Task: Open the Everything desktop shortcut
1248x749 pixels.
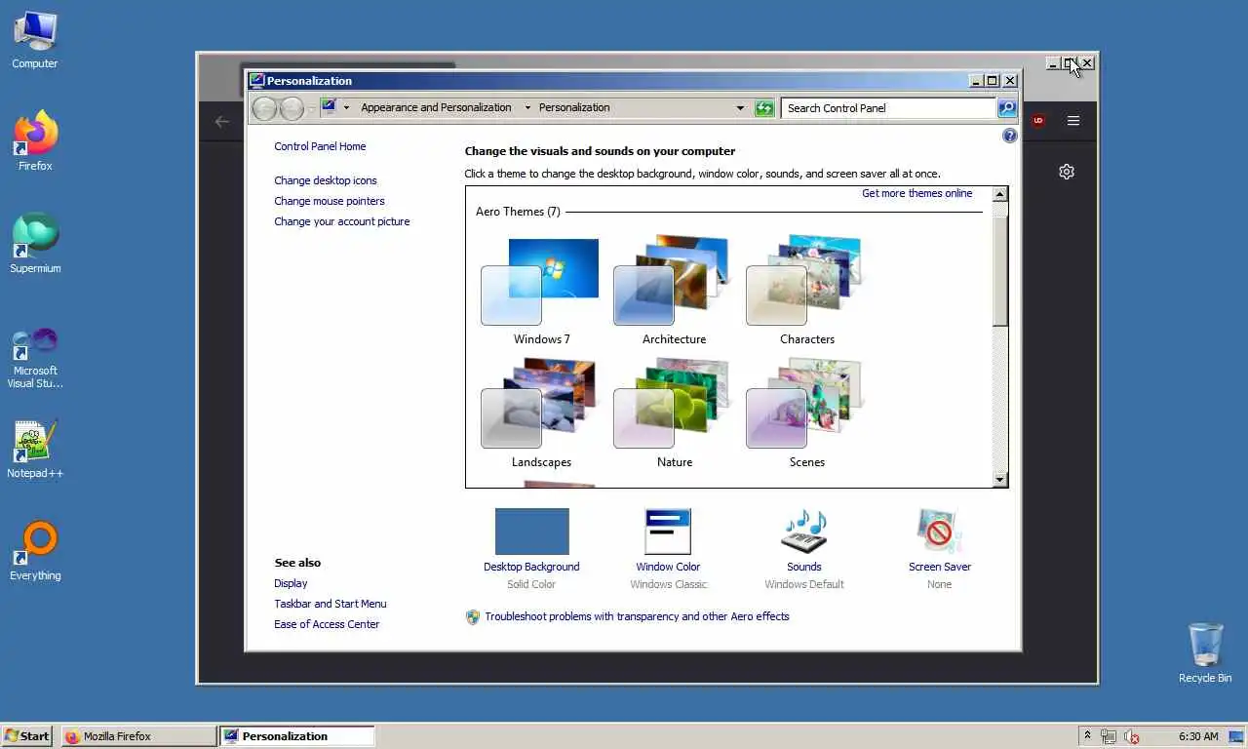Action: pos(35,552)
